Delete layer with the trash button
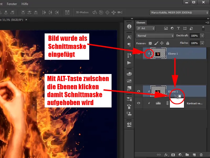 pyautogui.click(x=201, y=155)
